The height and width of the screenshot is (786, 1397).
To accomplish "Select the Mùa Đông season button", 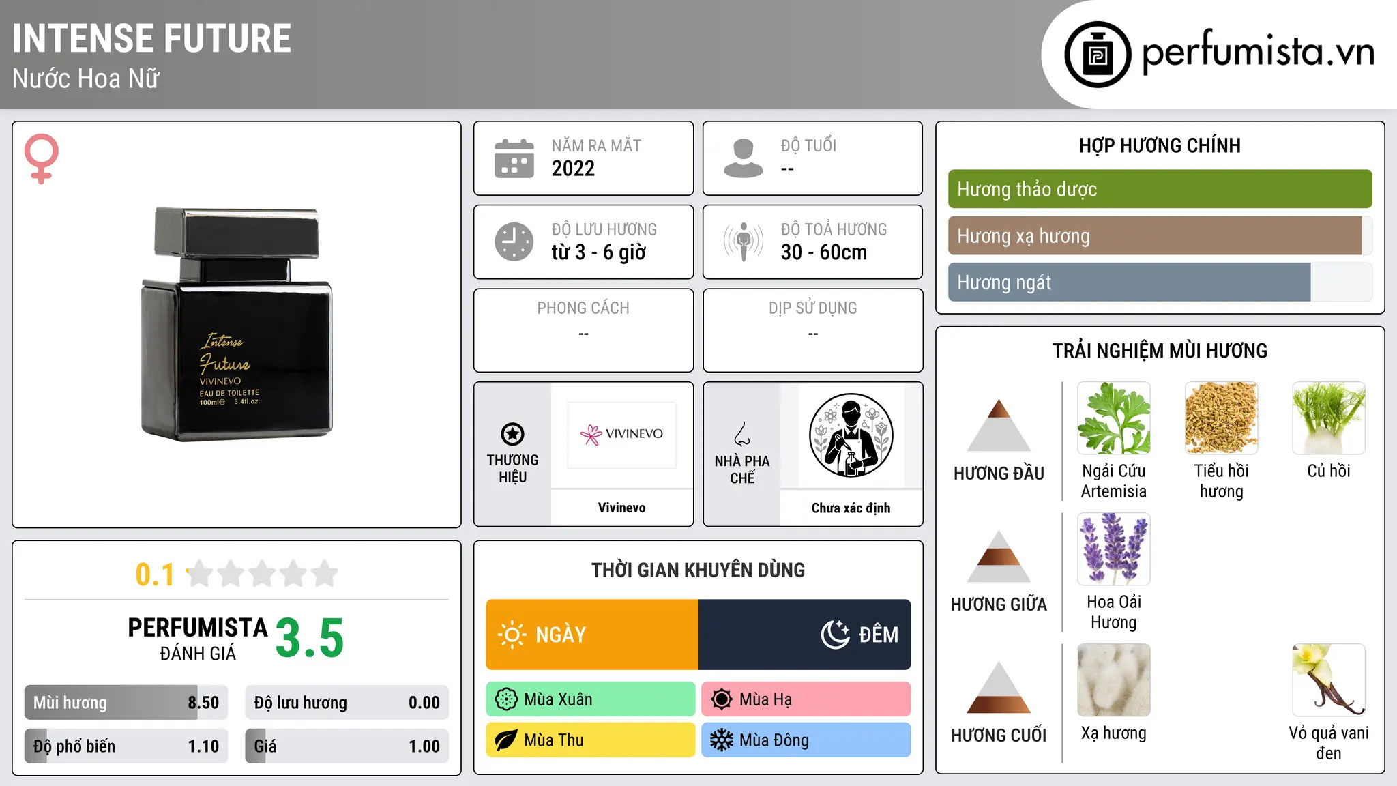I will click(x=806, y=740).
